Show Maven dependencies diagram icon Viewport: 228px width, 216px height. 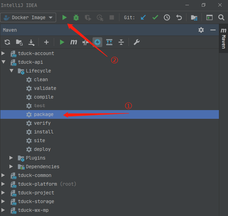(x=109, y=42)
